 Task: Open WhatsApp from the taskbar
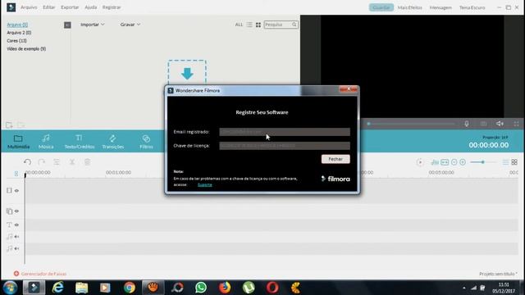pyautogui.click(x=201, y=288)
